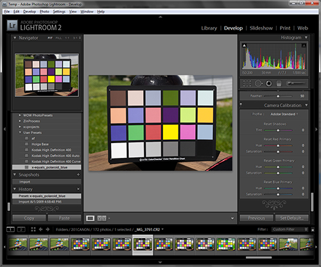
Task: Collapse the History panel
Action: coord(15,189)
